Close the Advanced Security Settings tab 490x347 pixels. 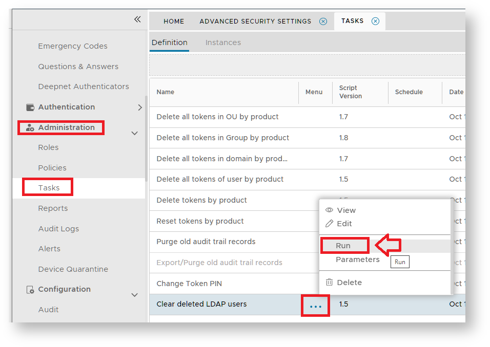point(323,21)
